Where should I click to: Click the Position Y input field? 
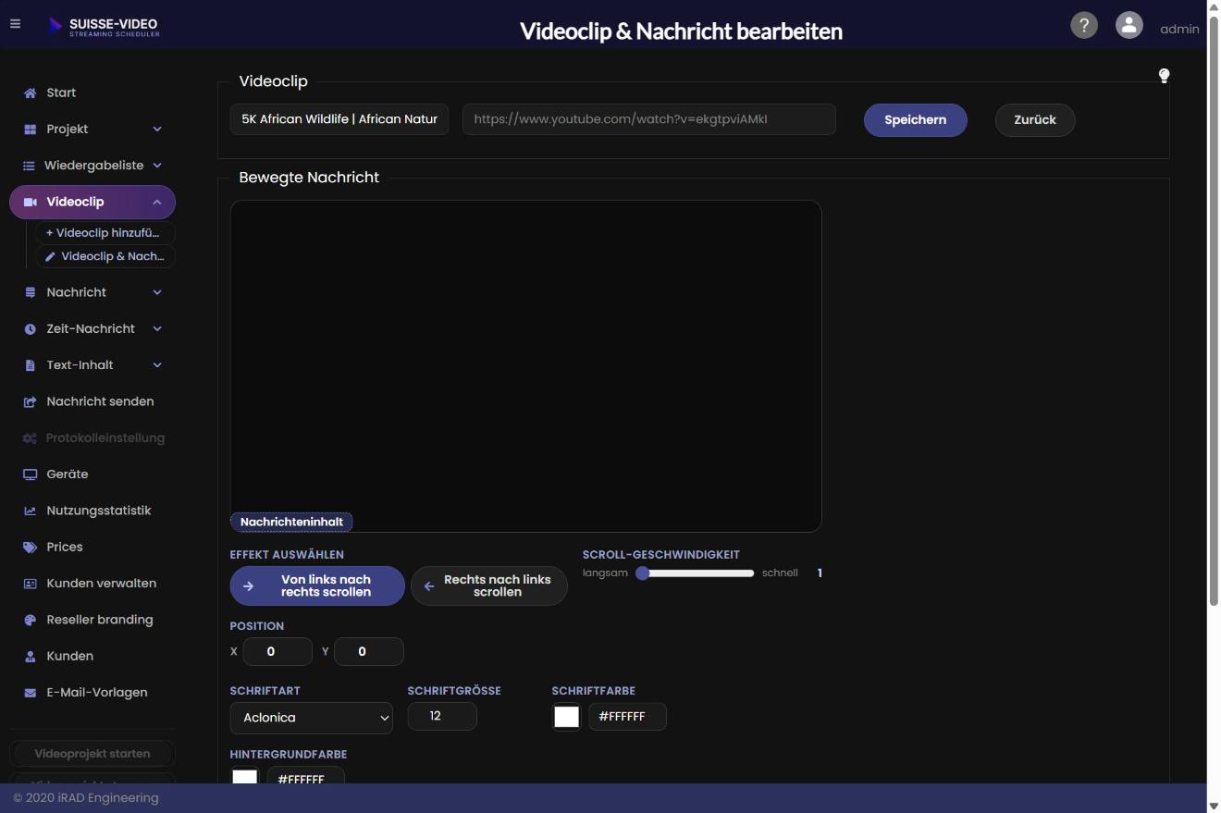369,652
